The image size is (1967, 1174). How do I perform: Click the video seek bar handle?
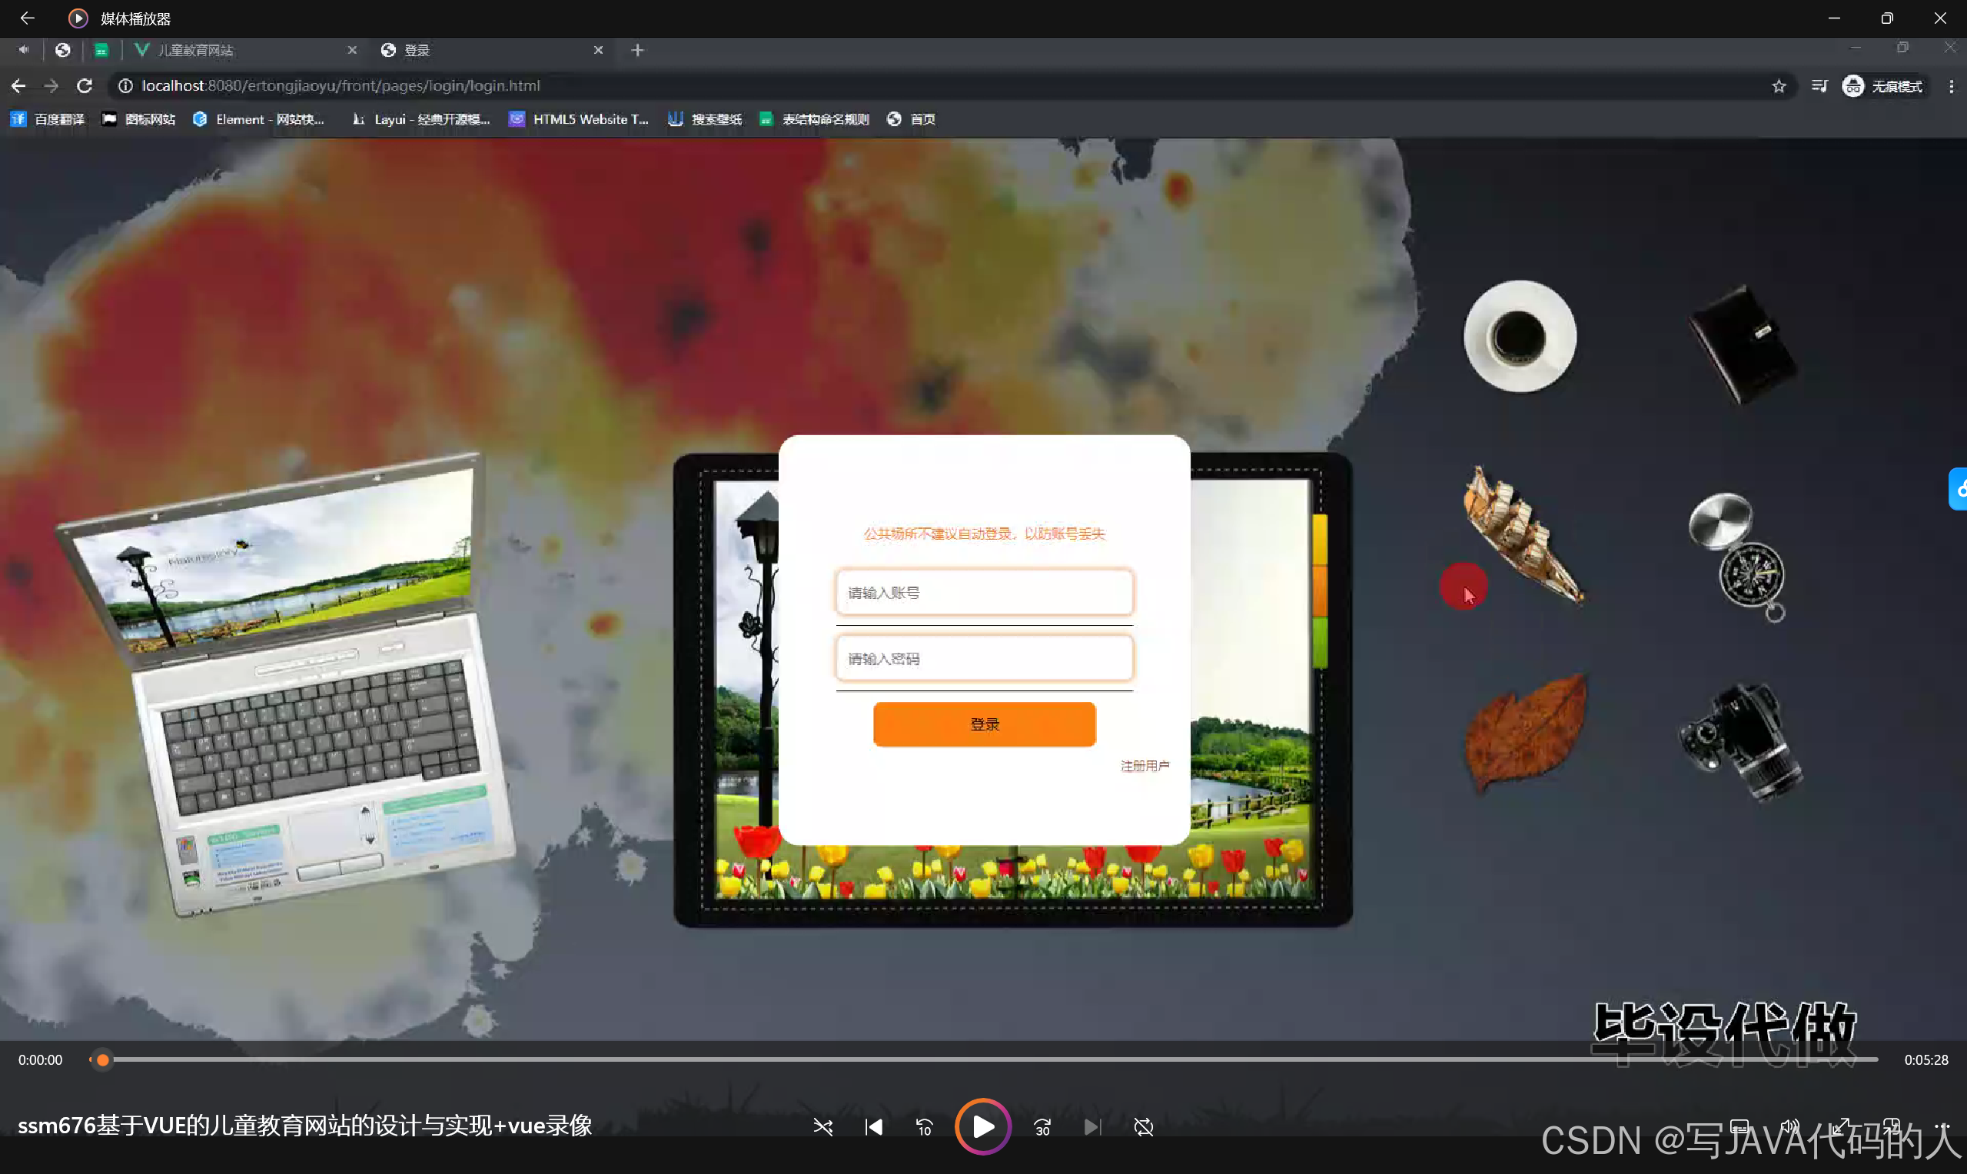click(103, 1059)
